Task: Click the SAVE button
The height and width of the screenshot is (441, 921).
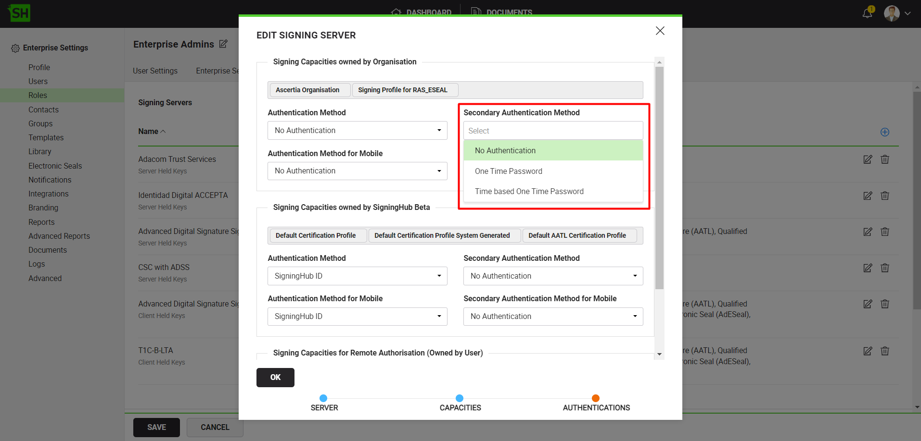Action: pyautogui.click(x=156, y=427)
